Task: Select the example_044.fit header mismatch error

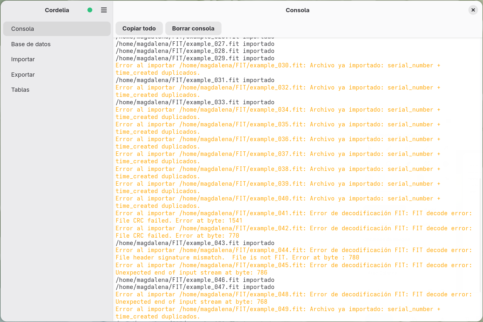Action: 294,254
